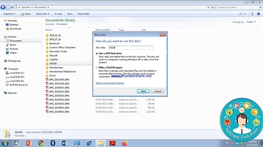Click the Documents breadcrumb in address bar
This screenshot has height=147, width=263.
tap(40, 7)
